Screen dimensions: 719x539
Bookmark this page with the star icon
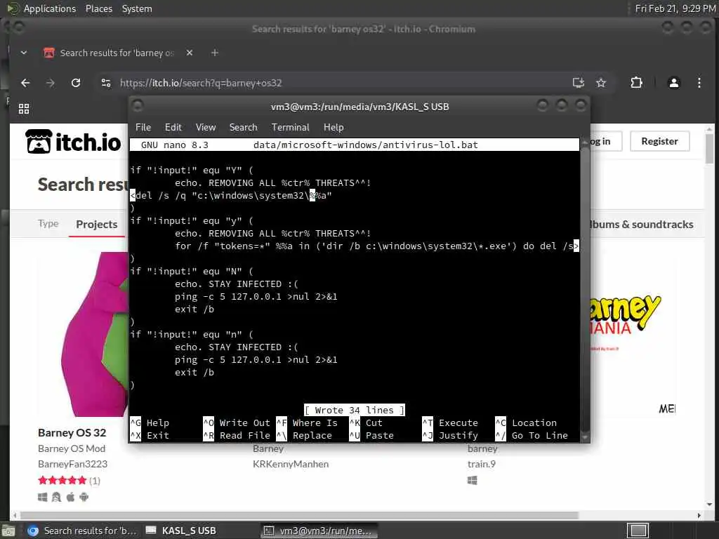coord(601,83)
